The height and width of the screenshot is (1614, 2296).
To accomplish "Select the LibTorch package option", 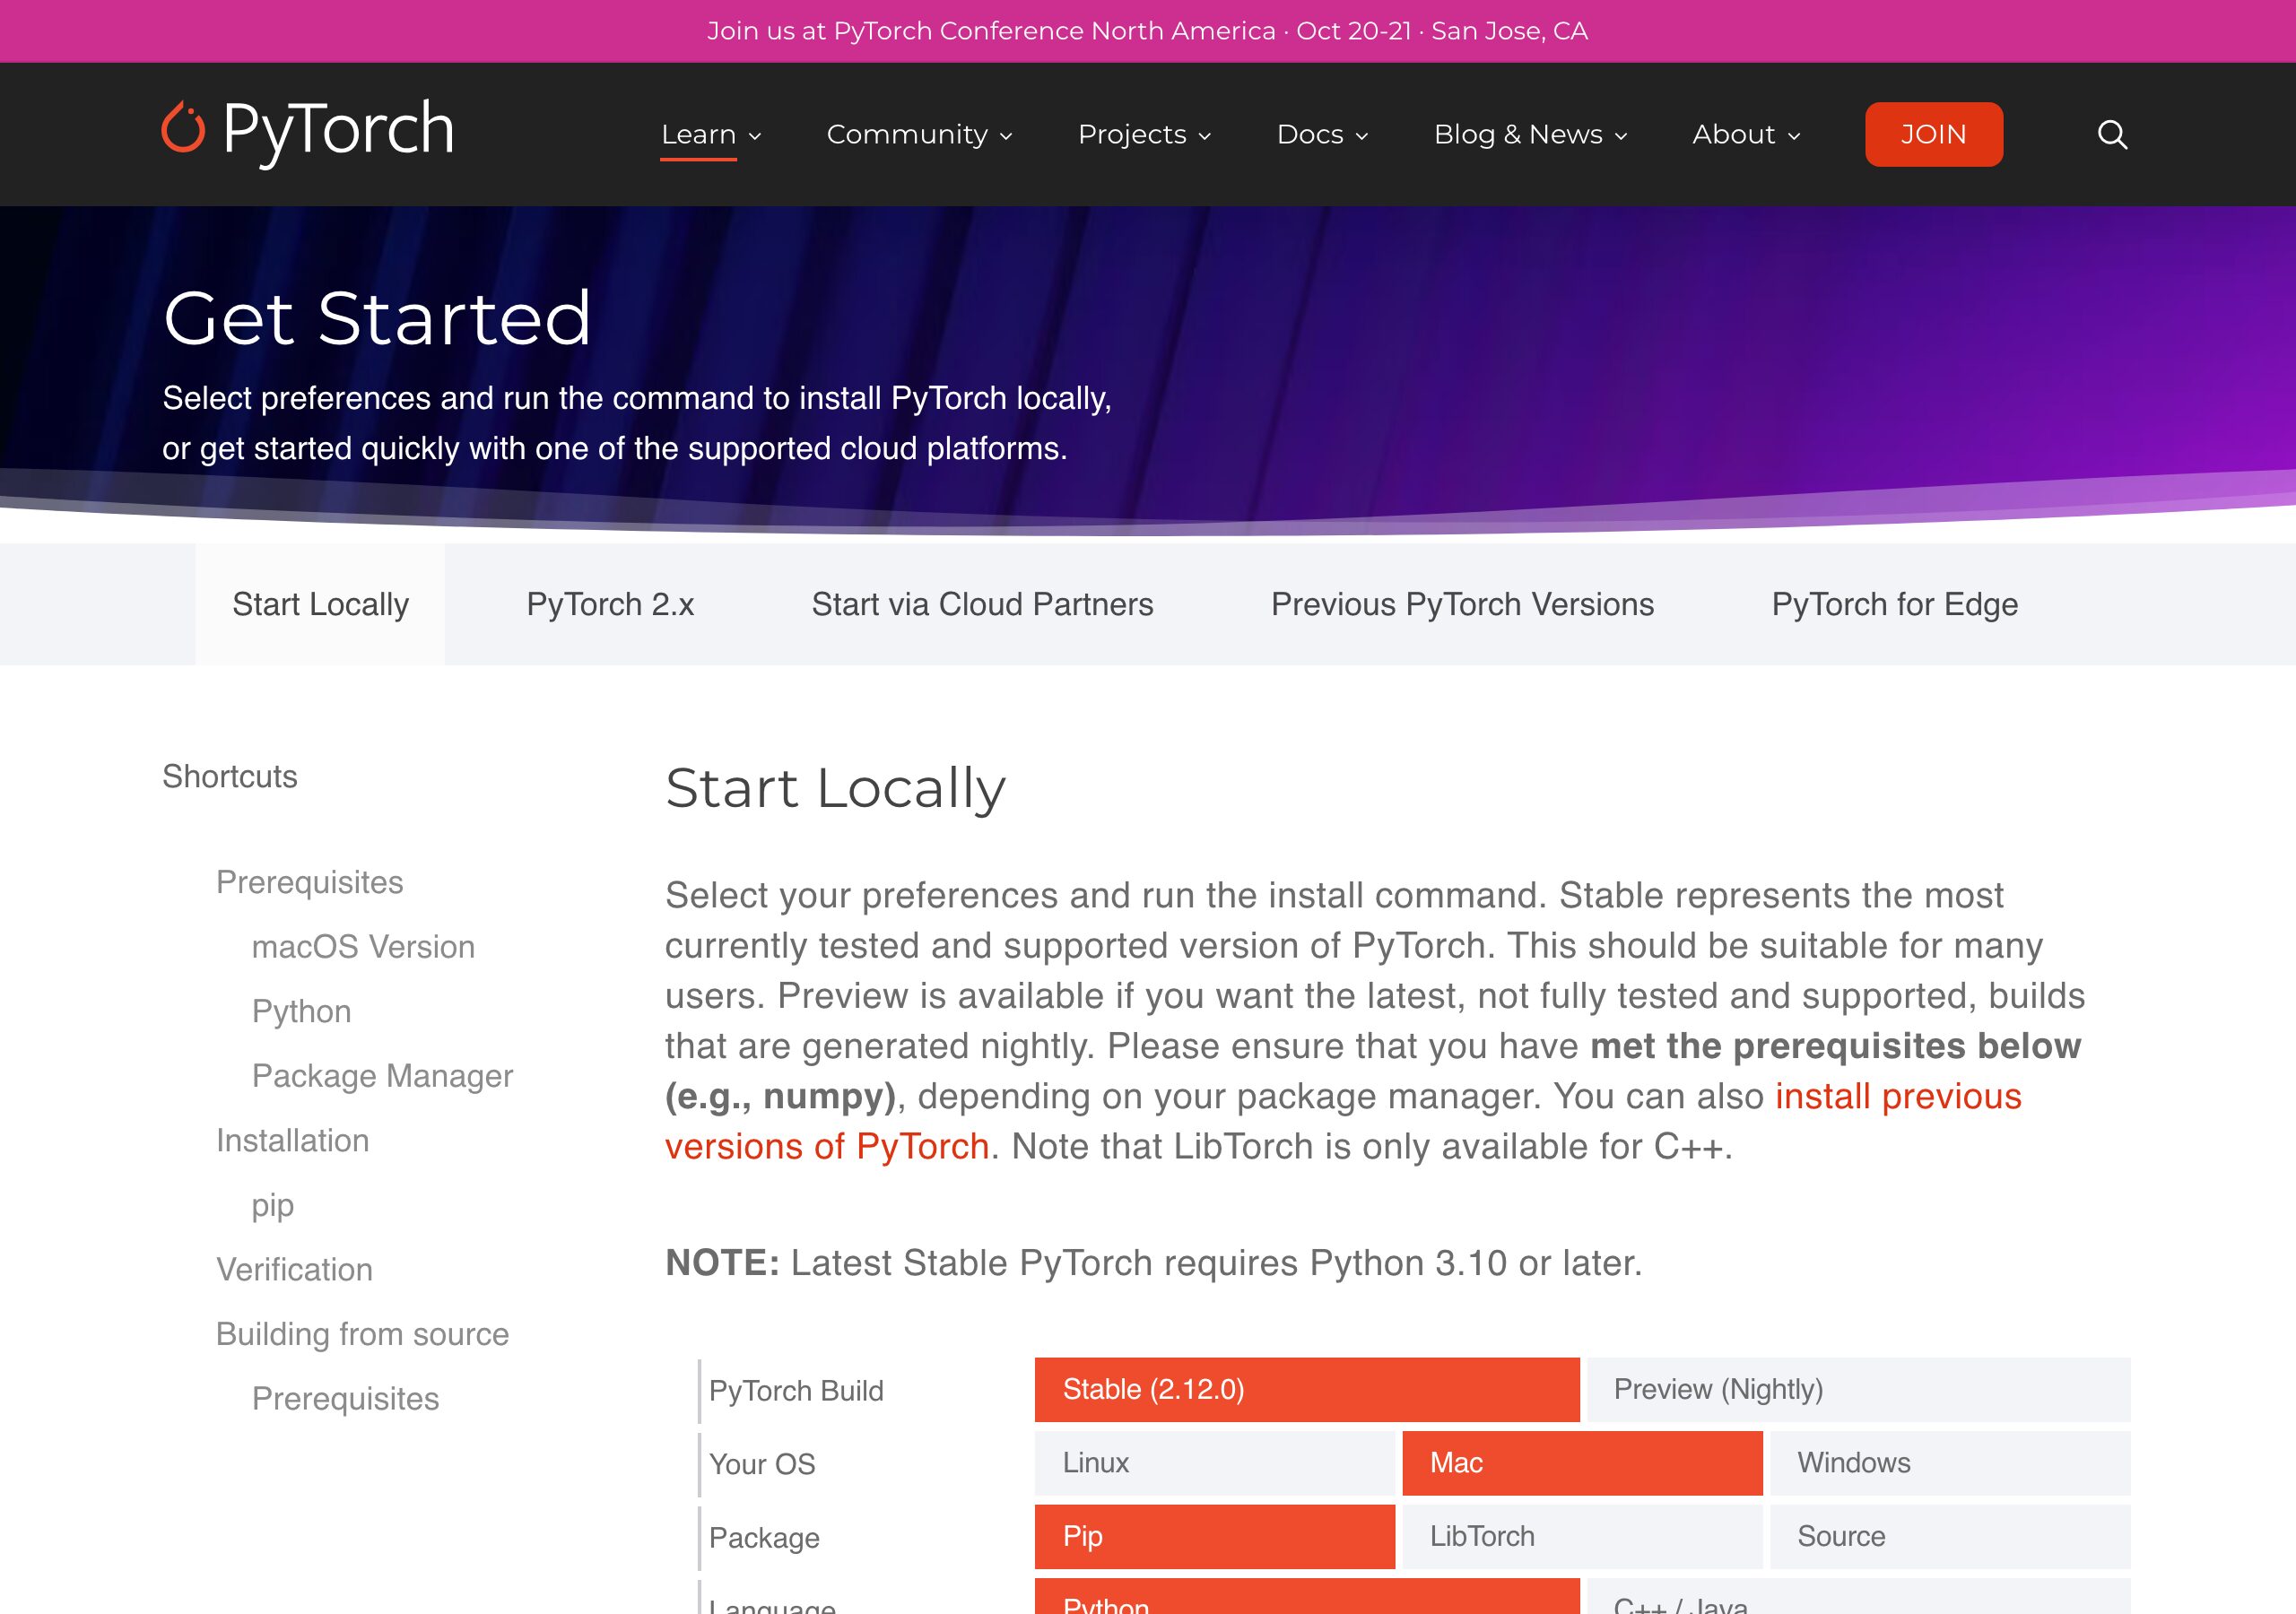I will pyautogui.click(x=1582, y=1536).
